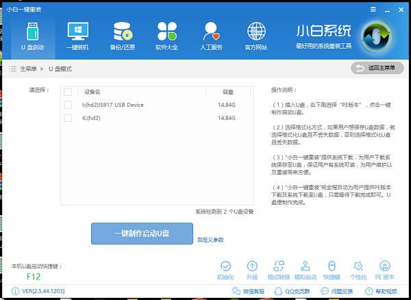Screen dimensions: 411x300
Task: Check the K:(hd2) device checkbox
Action: tap(68, 118)
